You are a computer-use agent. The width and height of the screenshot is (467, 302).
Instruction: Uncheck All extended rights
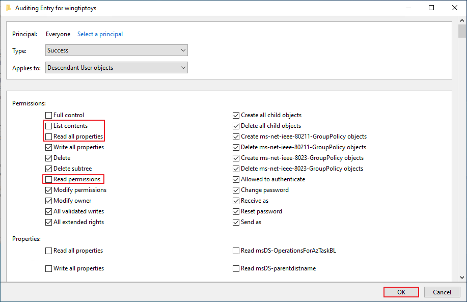tap(48, 222)
